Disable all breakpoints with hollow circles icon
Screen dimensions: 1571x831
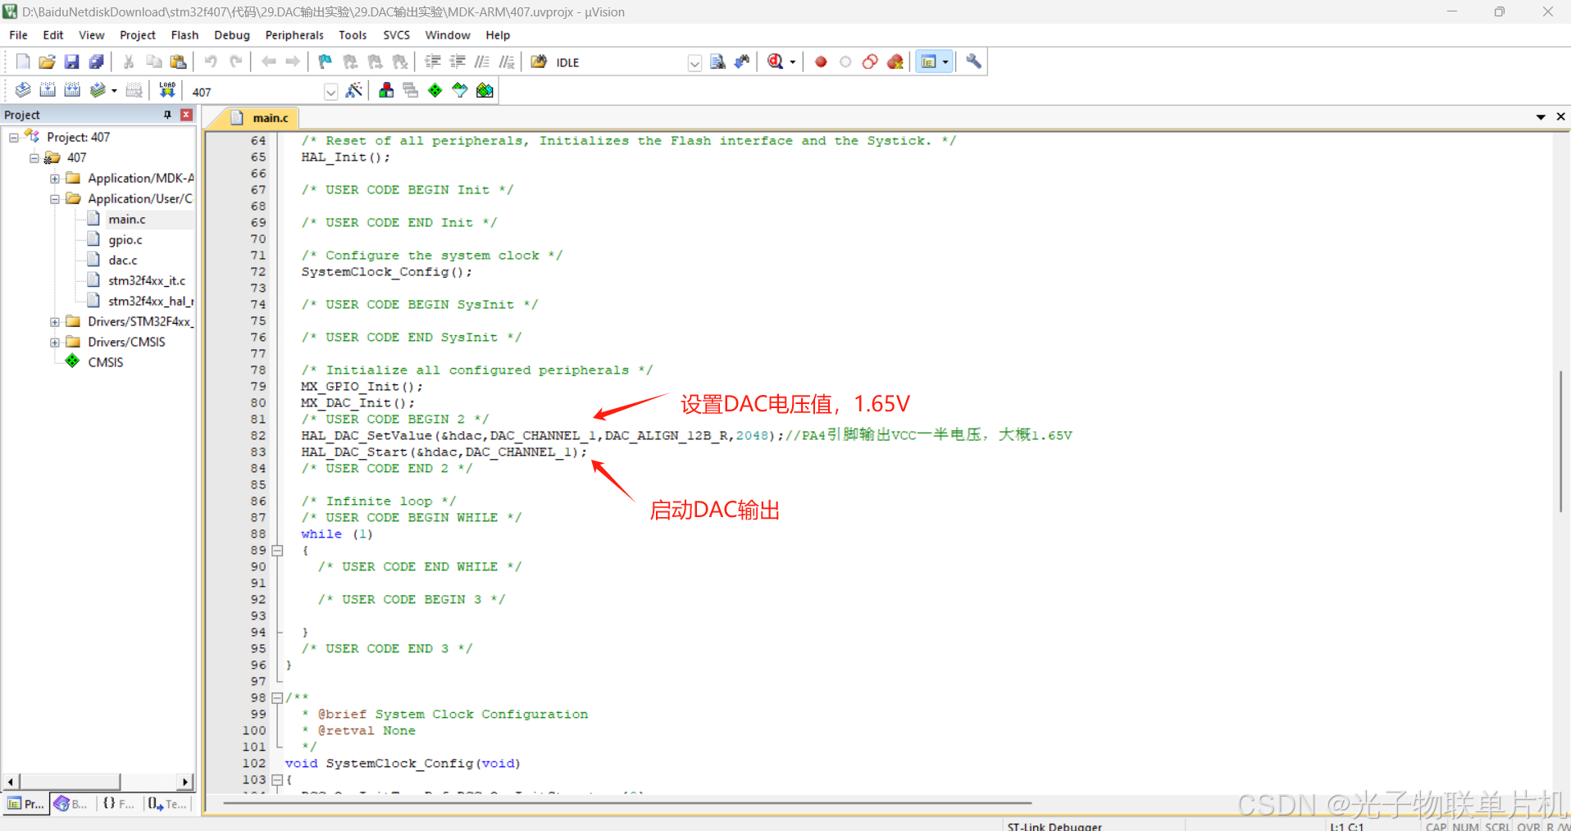870,61
